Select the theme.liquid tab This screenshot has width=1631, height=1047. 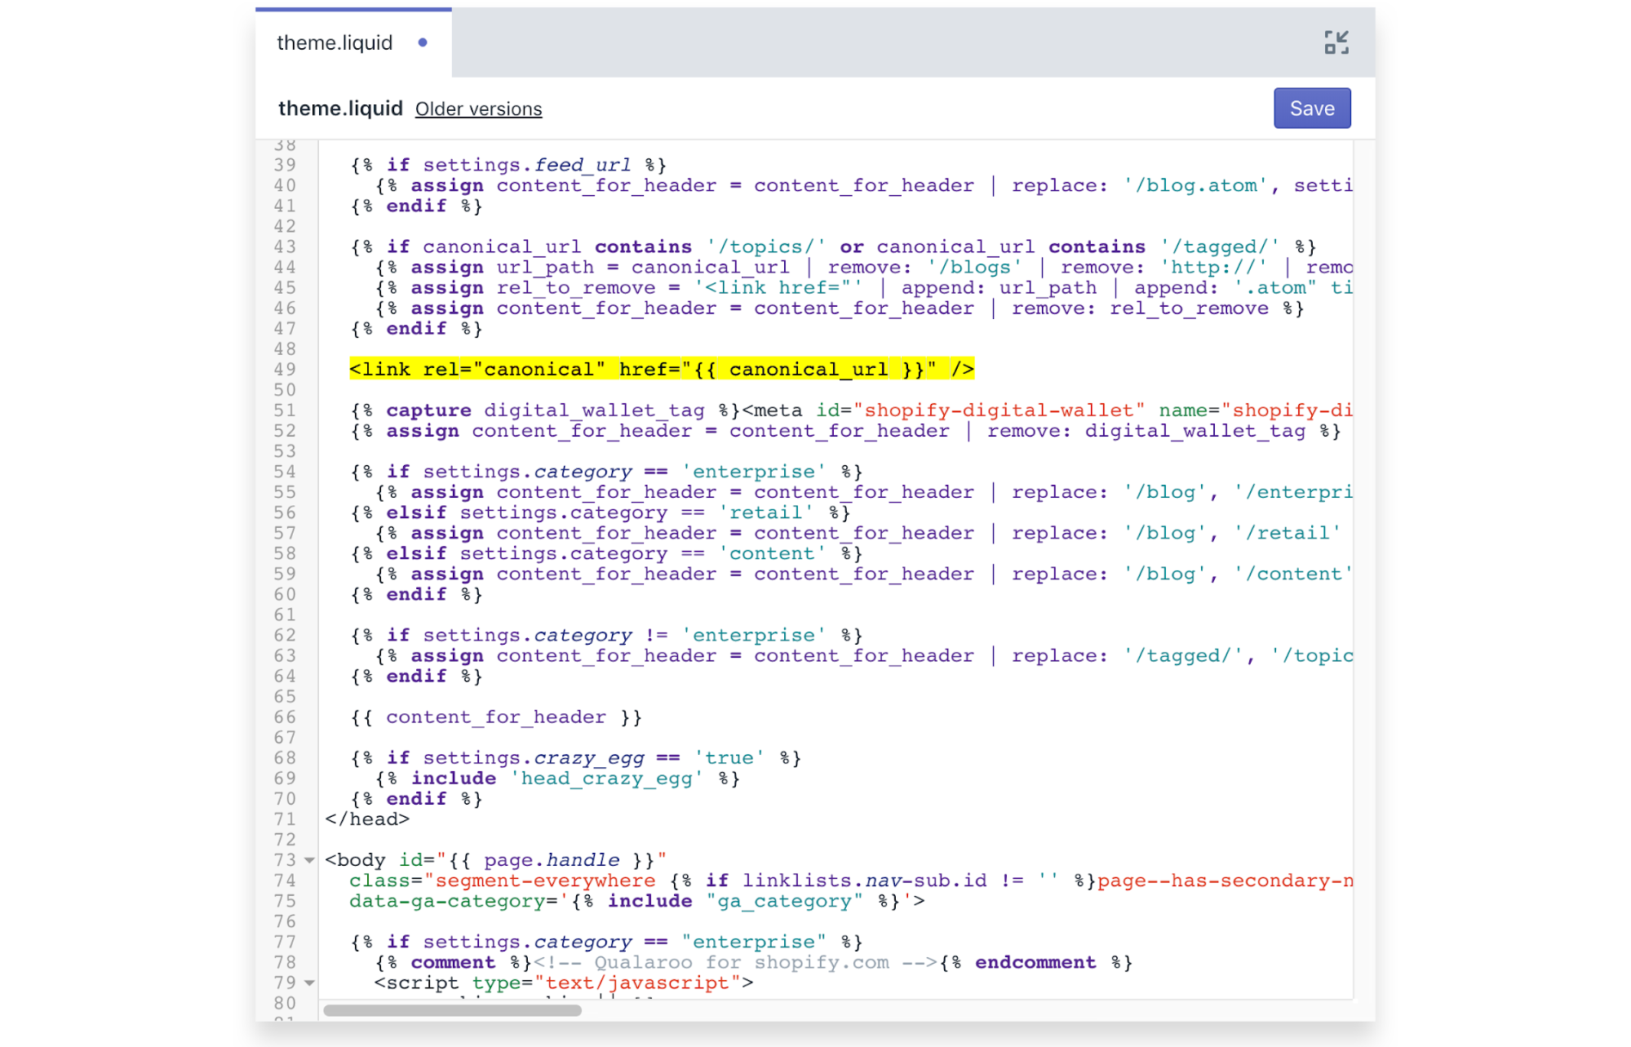pyautogui.click(x=335, y=42)
